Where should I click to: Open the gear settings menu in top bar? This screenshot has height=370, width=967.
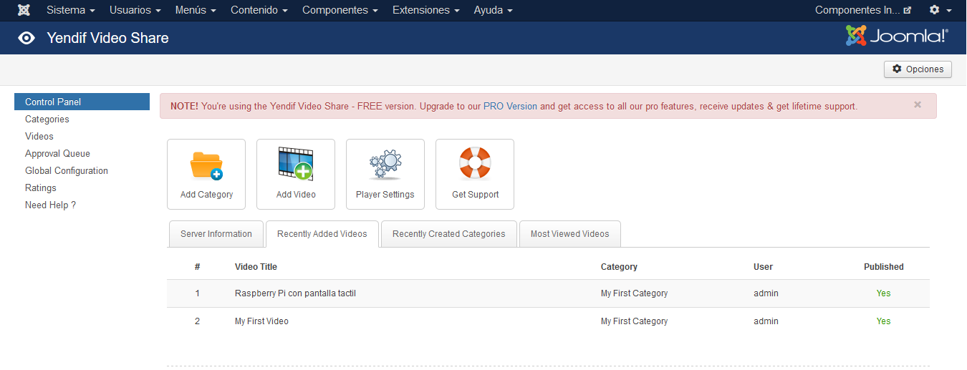(940, 10)
